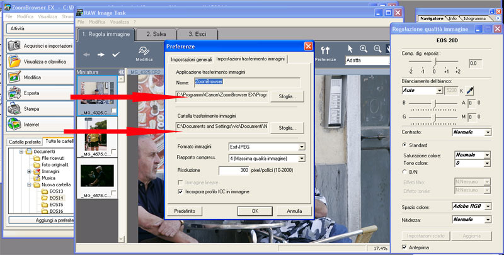
Task: Pick white balance with eyedropper tool
Action: [x=470, y=91]
